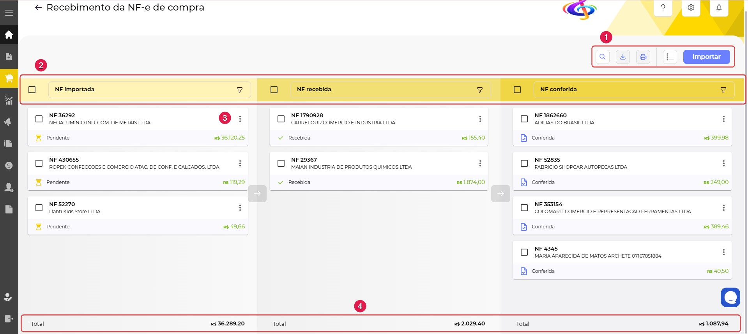Screen dimensions: 748x334
Task: Go to home in the sidebar
Action: point(9,35)
